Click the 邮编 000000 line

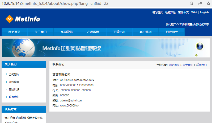(x=61, y=96)
